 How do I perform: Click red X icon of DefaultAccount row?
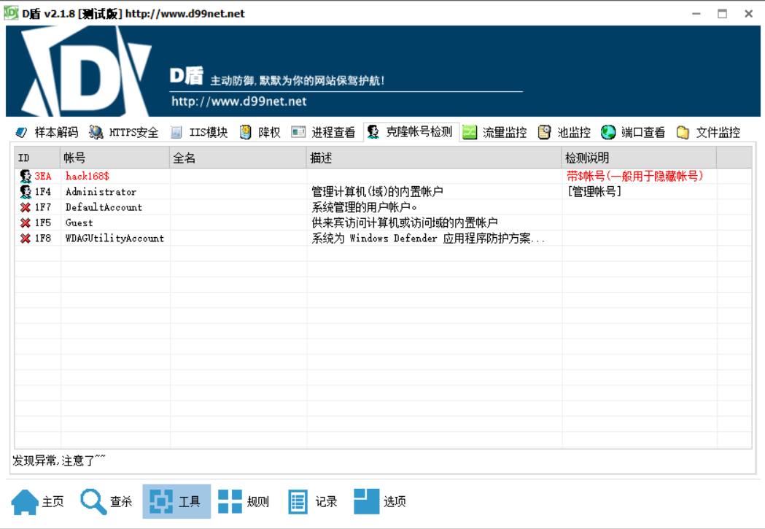(26, 207)
